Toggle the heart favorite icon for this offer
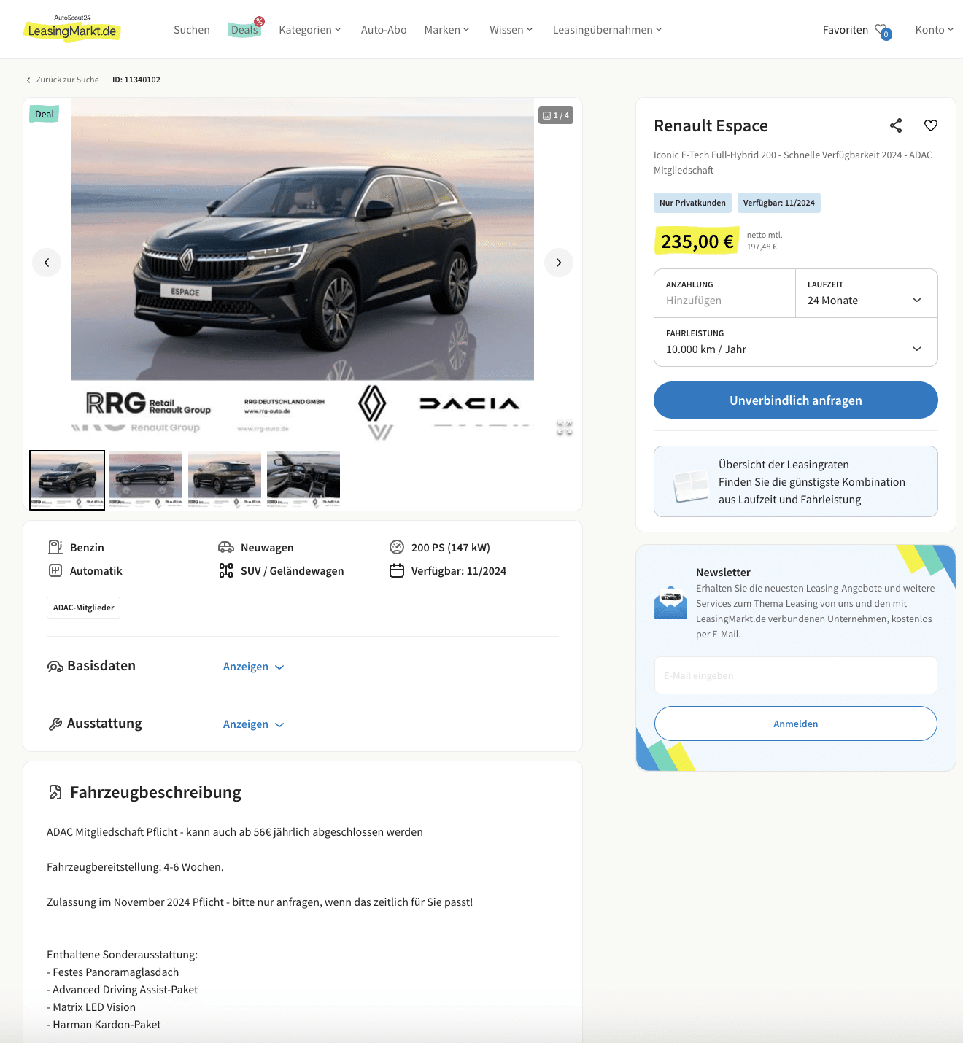This screenshot has width=963, height=1043. pos(931,125)
